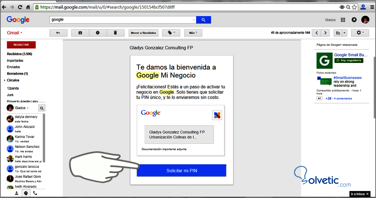This screenshot has width=376, height=198.
Task: Click the Chrome extension icon beside Chrome menu
Action: (x=363, y=7)
